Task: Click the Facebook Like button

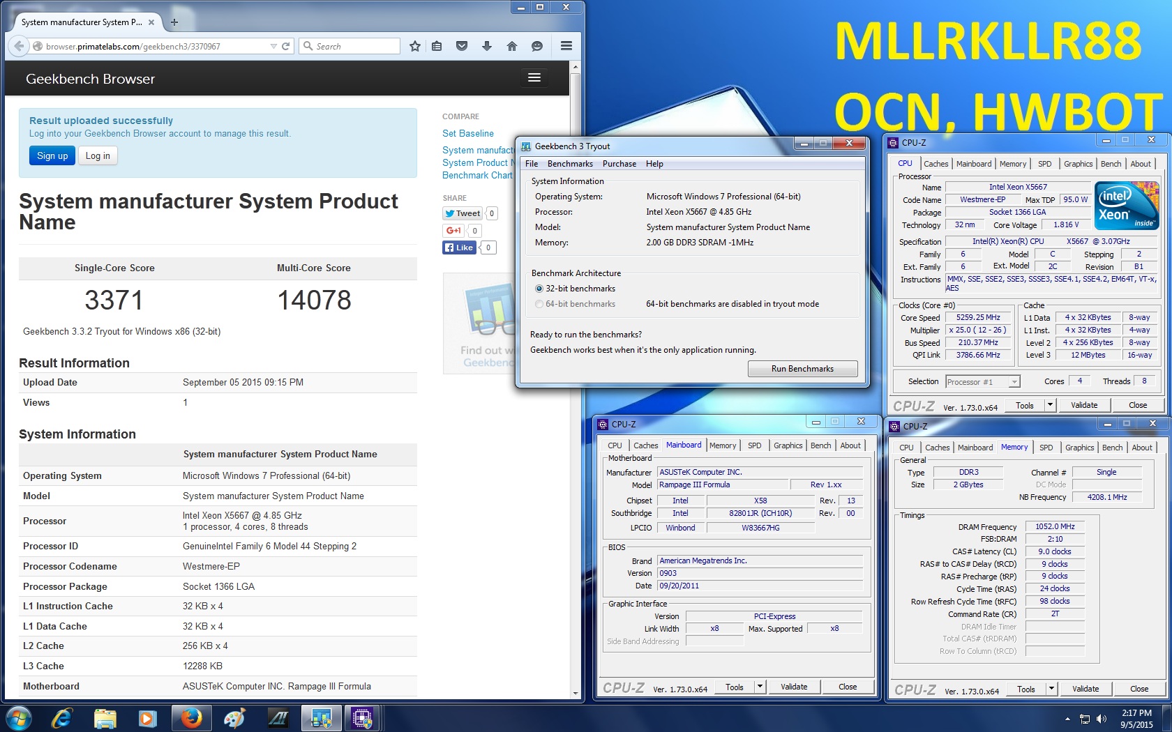Action: (459, 247)
